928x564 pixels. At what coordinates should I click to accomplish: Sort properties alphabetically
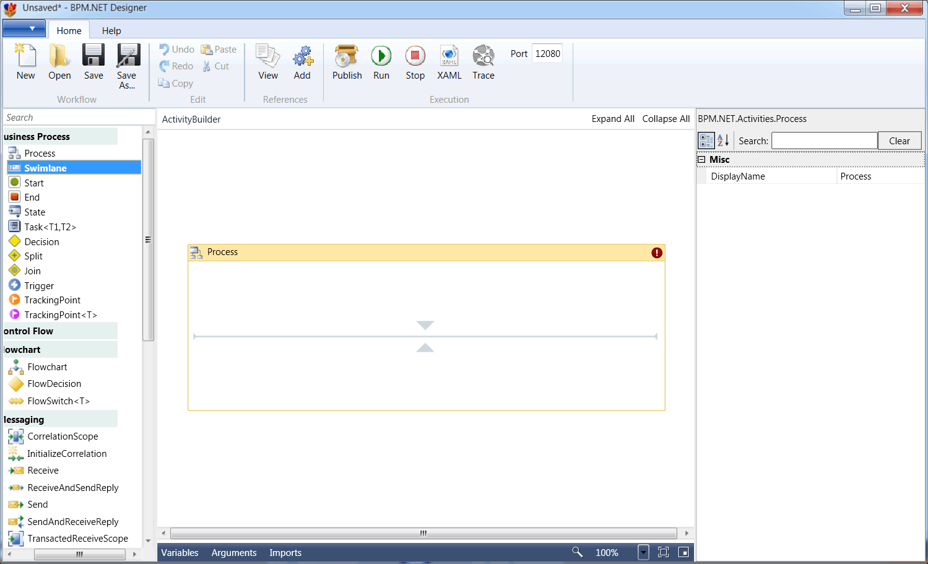click(724, 141)
